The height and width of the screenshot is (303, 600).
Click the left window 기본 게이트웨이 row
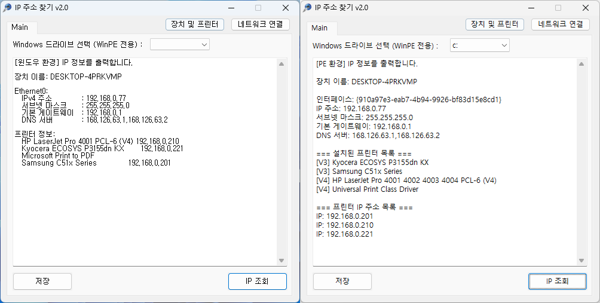point(72,112)
